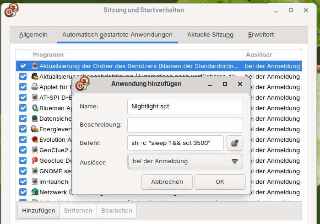Click the Aktualisierungsbenachrichtigung program icon
The height and width of the screenshot is (224, 320).
35,76
